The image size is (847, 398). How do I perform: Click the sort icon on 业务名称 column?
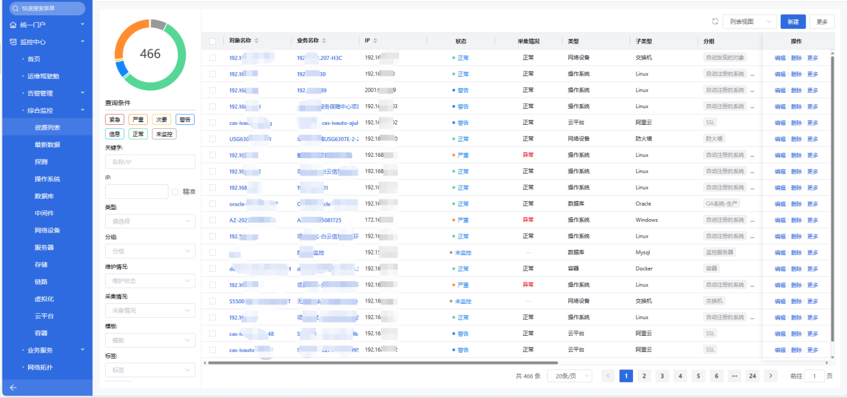(324, 41)
